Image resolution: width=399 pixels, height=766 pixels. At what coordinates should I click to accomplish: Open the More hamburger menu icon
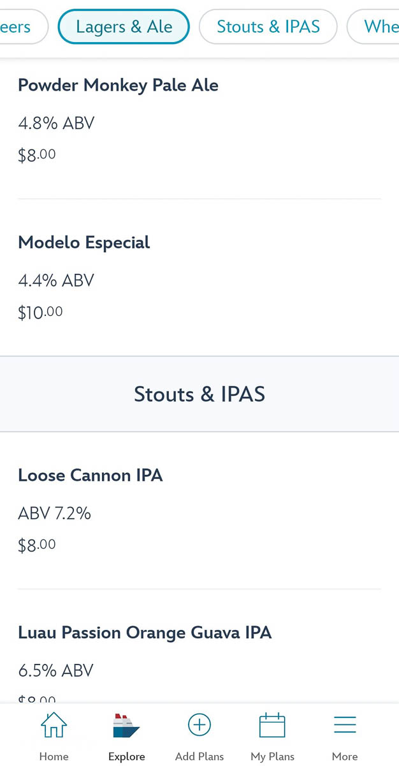345,725
